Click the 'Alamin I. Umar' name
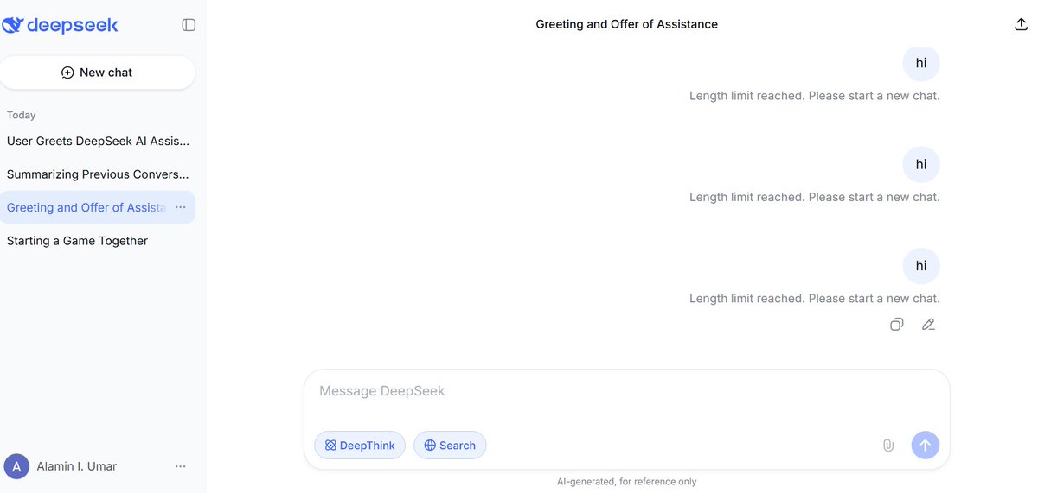Image resolution: width=1038 pixels, height=493 pixels. [x=76, y=466]
